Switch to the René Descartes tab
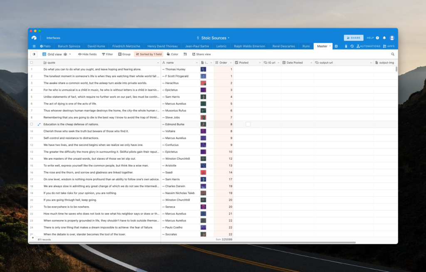The height and width of the screenshot is (272, 426). pos(284,46)
